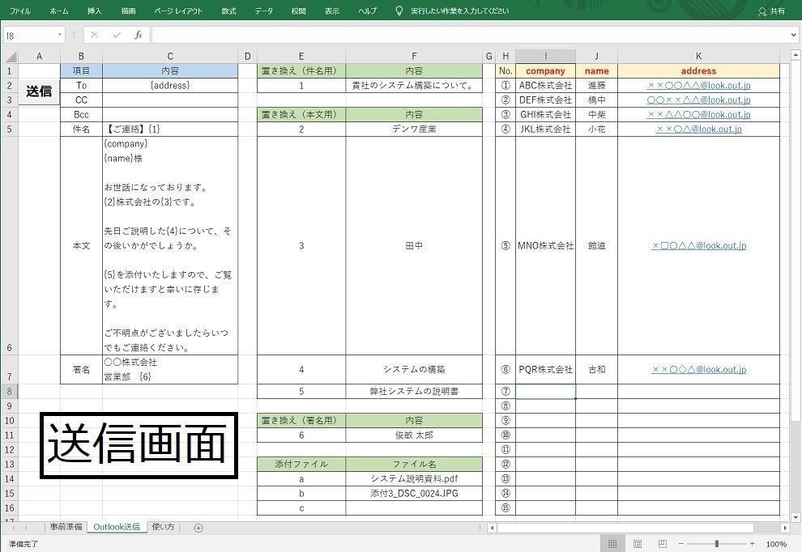Viewport: 802px width, 552px height.
Task: Open MNO株式会社 email address link
Action: point(698,246)
